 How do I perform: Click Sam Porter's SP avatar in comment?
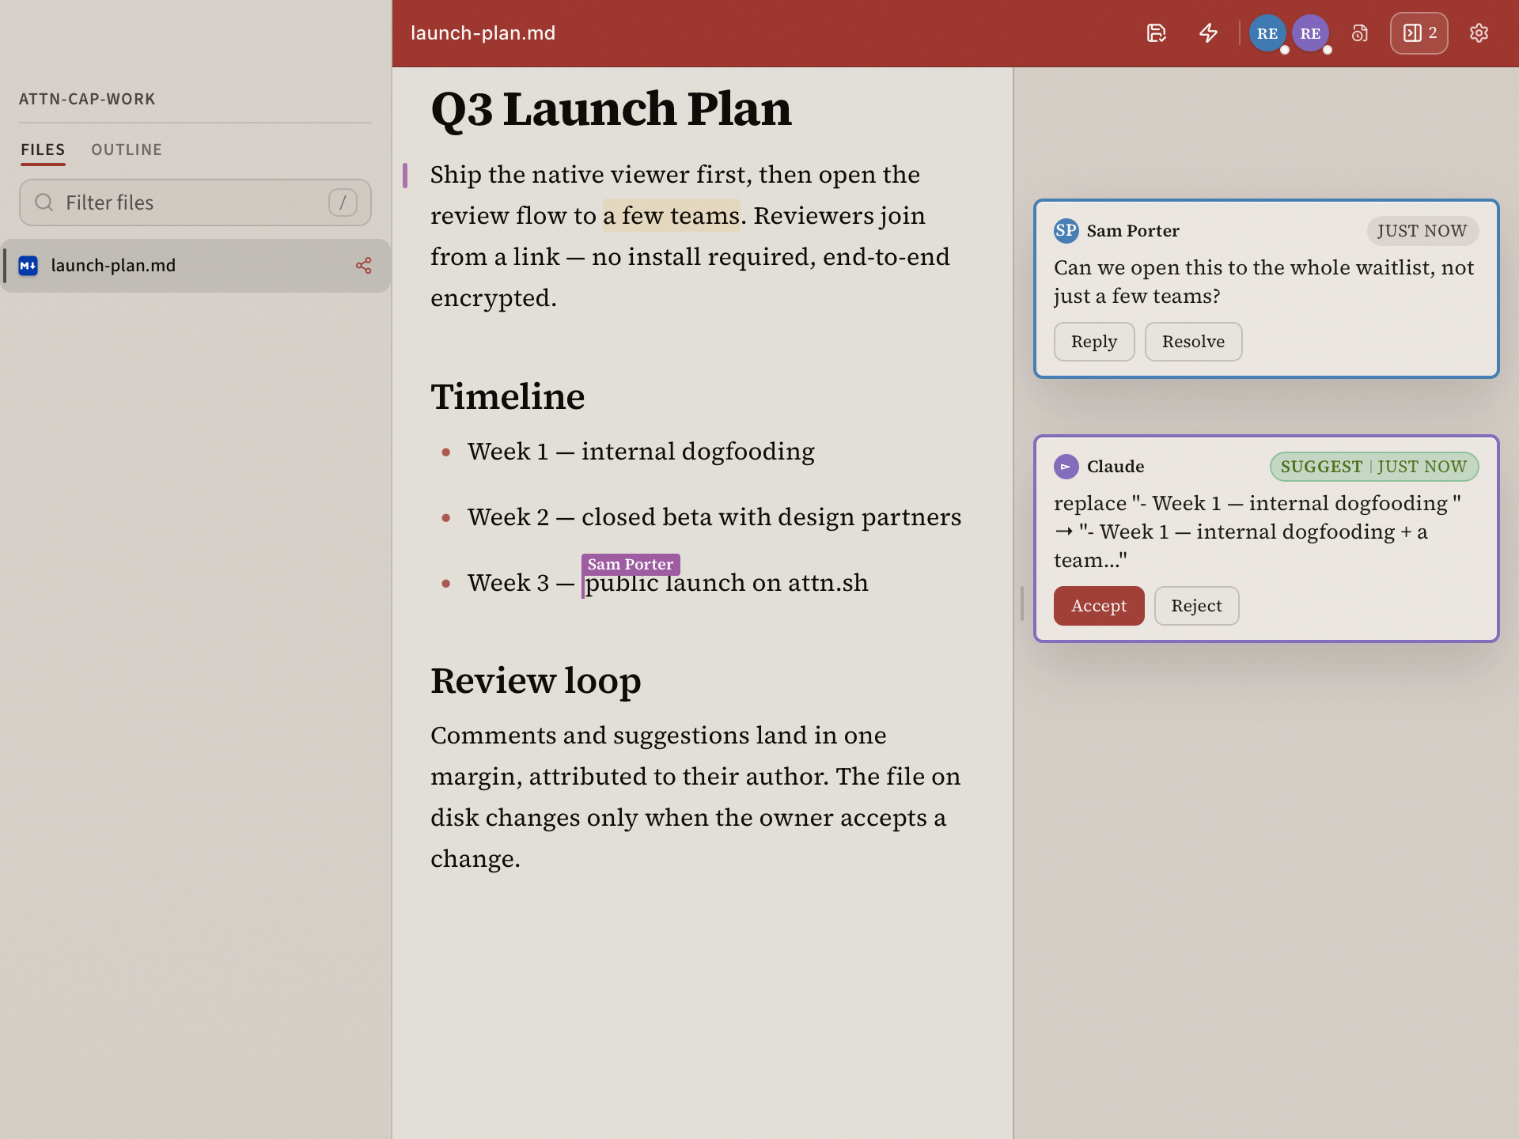pyautogui.click(x=1066, y=230)
